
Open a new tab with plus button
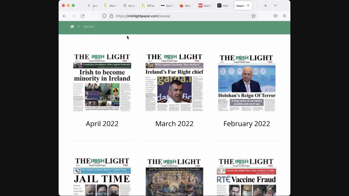tap(265, 5)
